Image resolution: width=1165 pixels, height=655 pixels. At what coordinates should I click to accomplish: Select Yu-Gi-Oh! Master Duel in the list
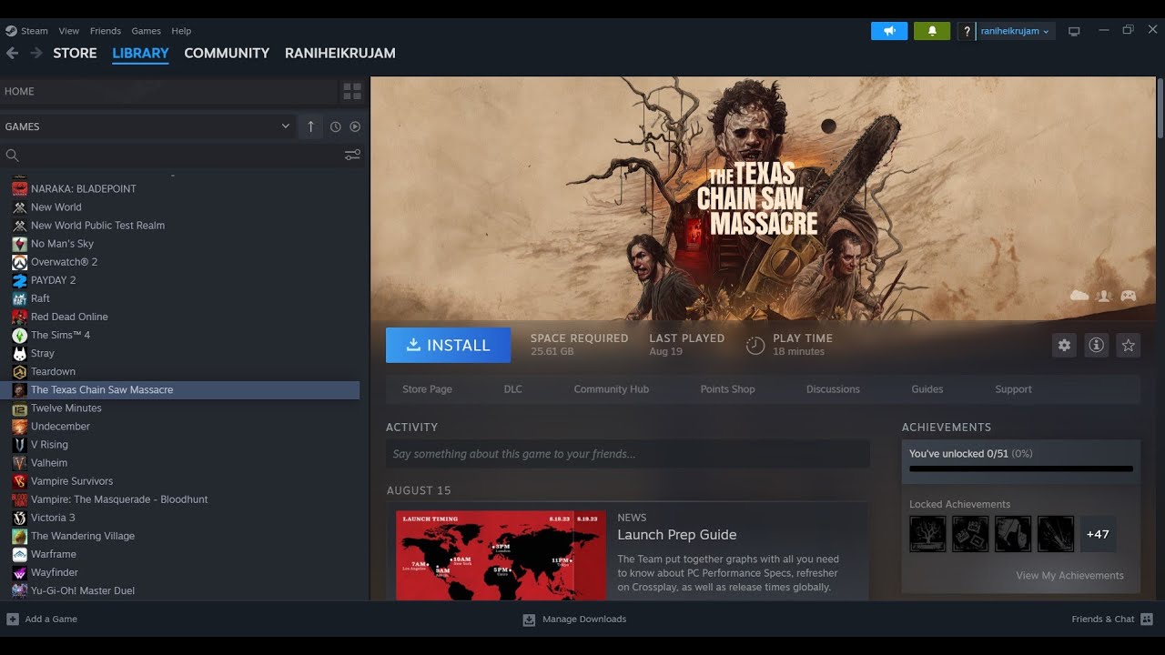(83, 590)
